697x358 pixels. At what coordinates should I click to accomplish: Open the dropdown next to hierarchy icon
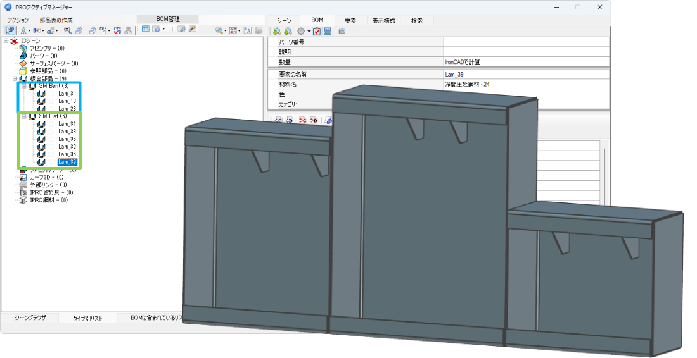[29, 30]
